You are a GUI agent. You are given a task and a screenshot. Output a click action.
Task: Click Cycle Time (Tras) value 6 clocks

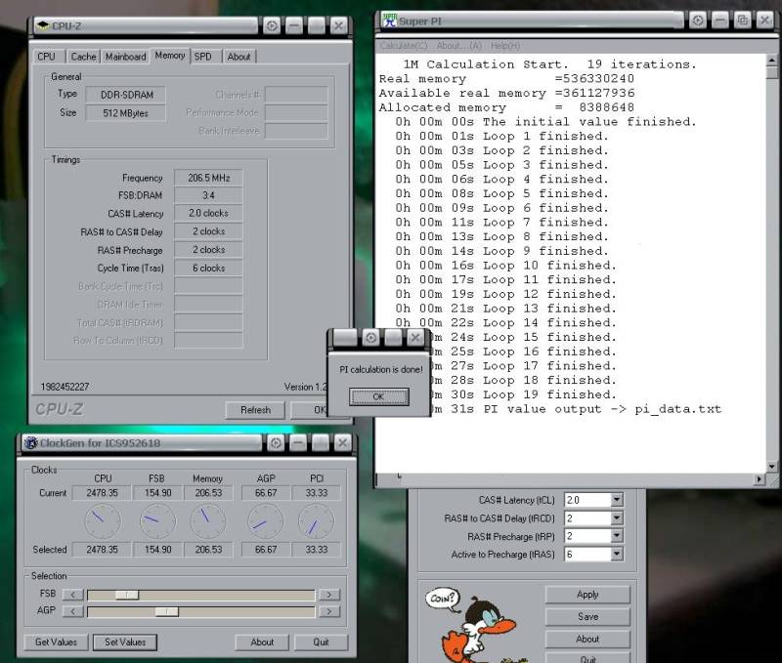point(208,268)
